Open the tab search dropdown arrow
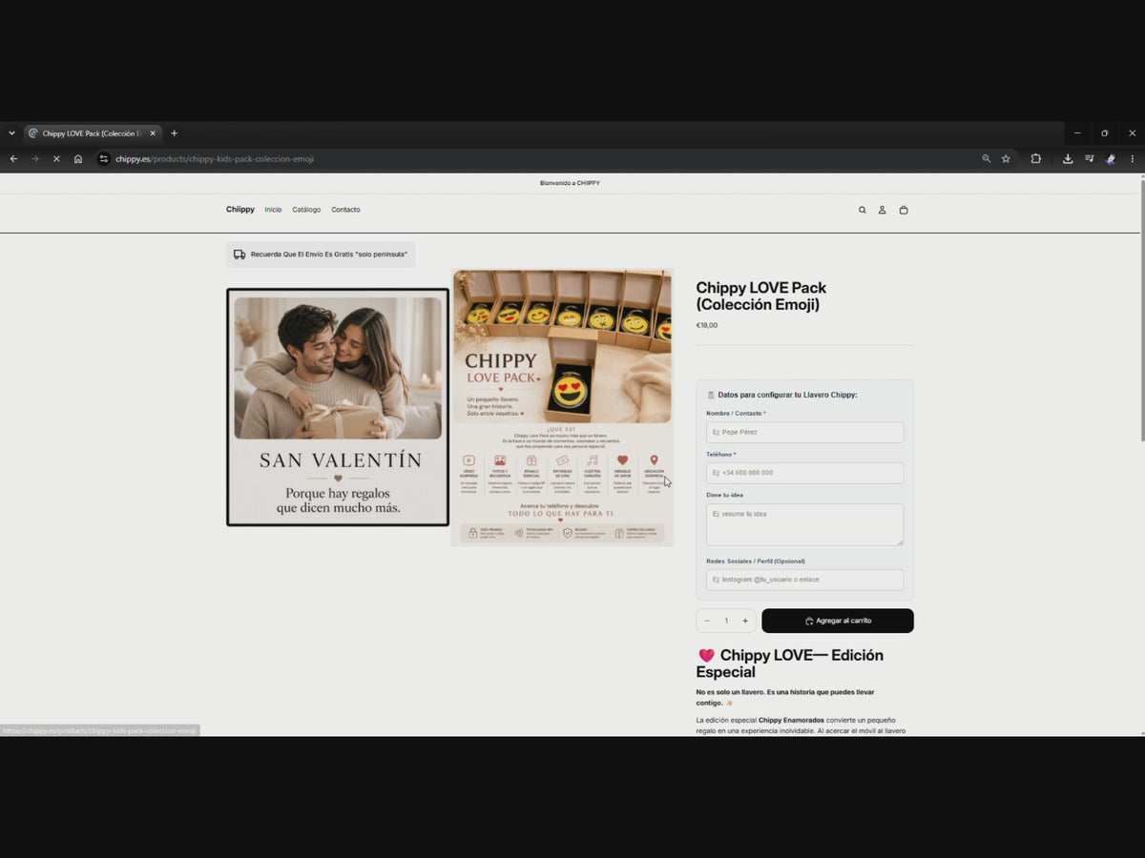This screenshot has height=858, width=1145. [11, 133]
